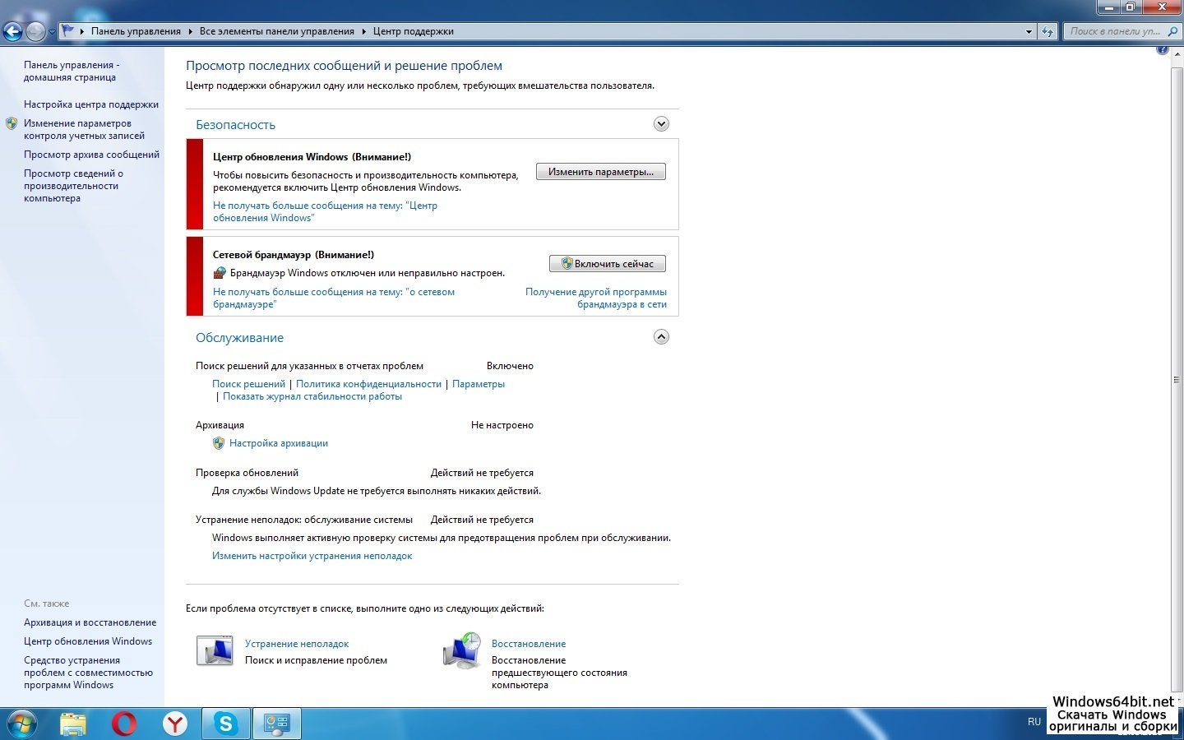Image resolution: width=1184 pixels, height=740 pixels.
Task: Click the Windows Start orb
Action: tap(22, 724)
